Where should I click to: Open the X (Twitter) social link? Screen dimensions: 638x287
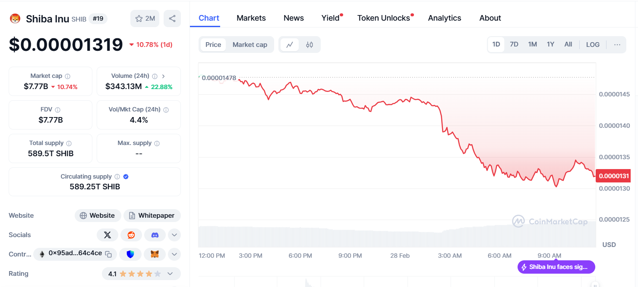tap(107, 235)
